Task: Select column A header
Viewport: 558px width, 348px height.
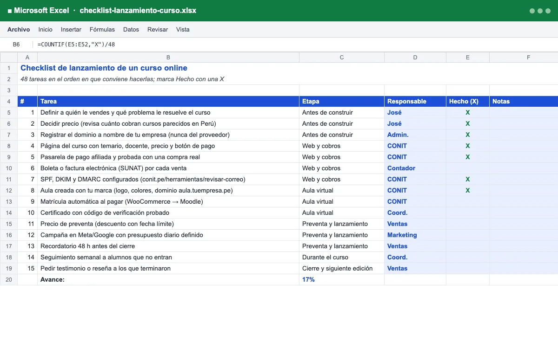Action: (x=27, y=58)
